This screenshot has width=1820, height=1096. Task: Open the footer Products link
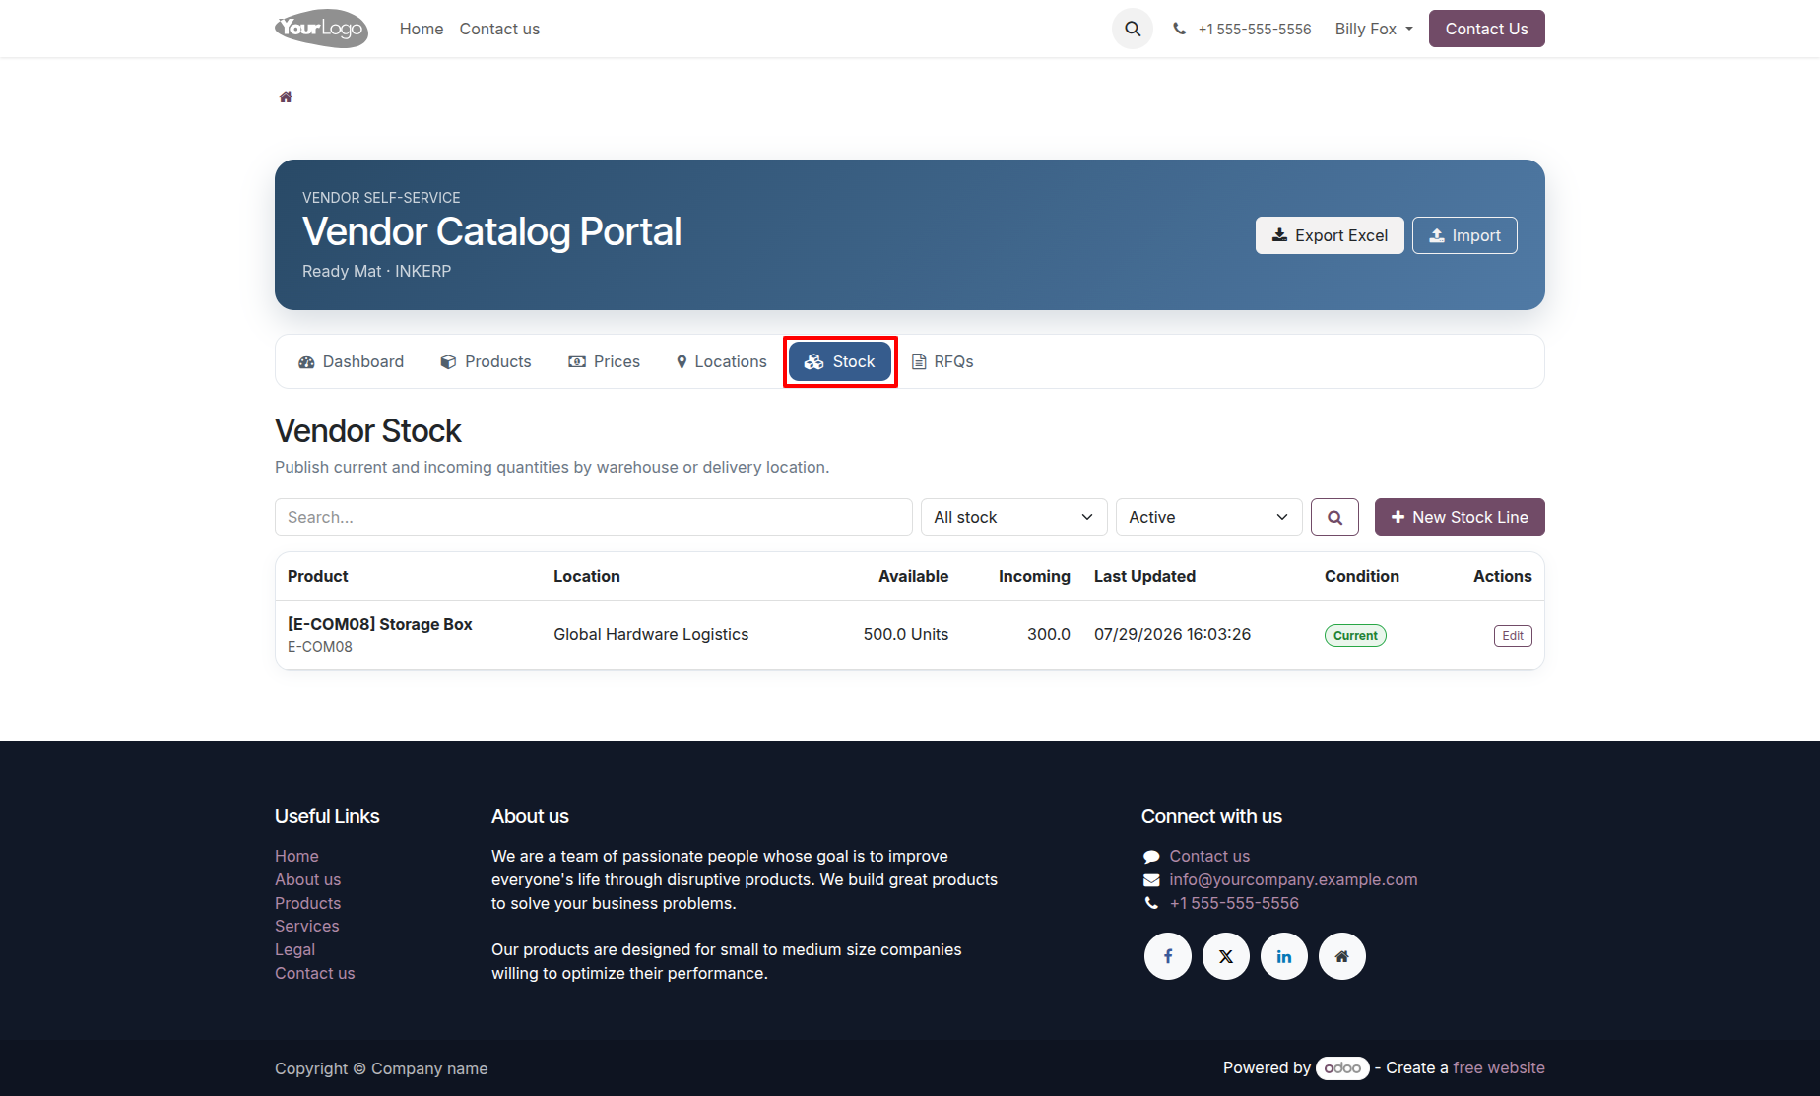[x=307, y=903]
